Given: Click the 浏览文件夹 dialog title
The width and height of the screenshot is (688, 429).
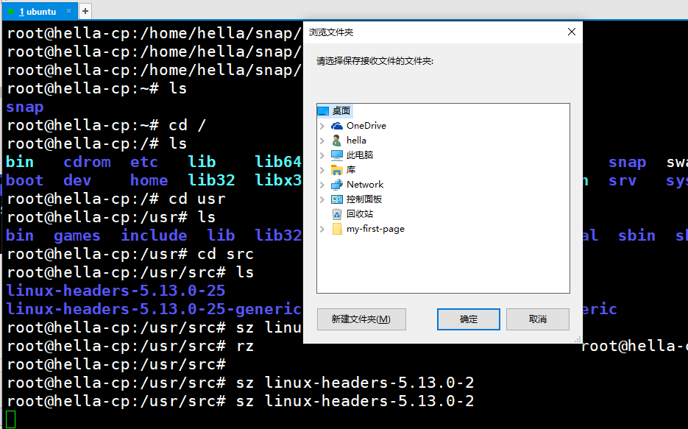Looking at the screenshot, I should 331,32.
